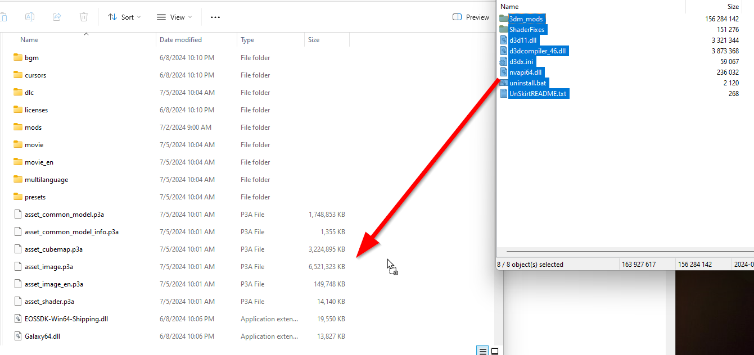The image size is (754, 355).
Task: Click the mods folder icon
Action: click(x=17, y=128)
